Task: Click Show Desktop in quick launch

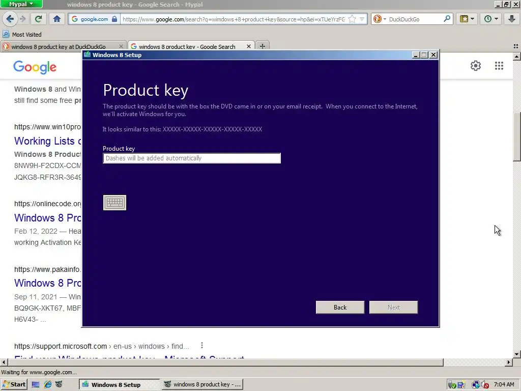Action: [36, 385]
